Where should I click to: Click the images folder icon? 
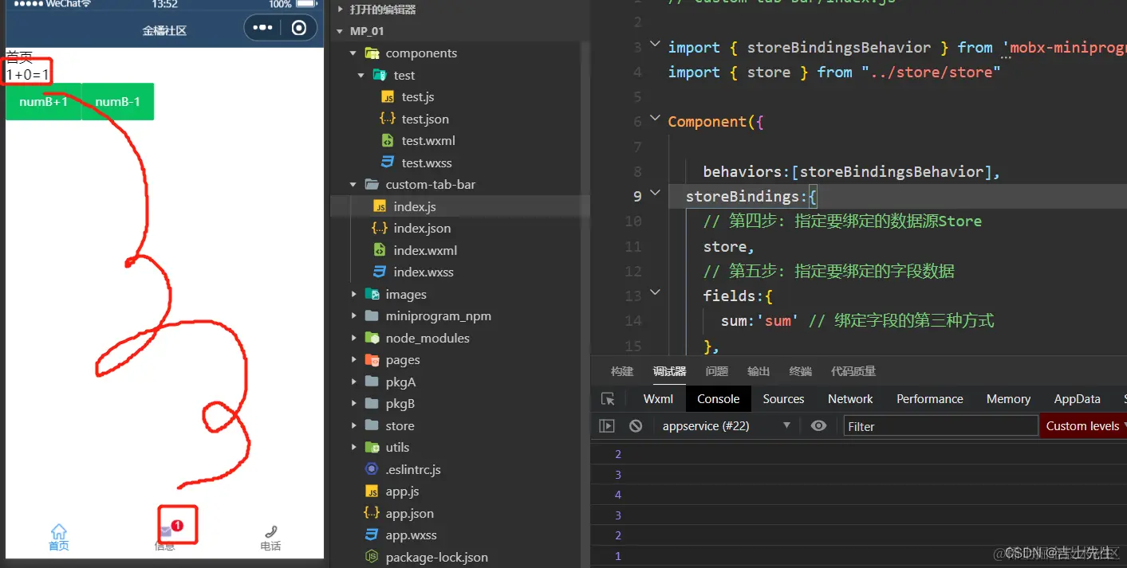(x=371, y=294)
